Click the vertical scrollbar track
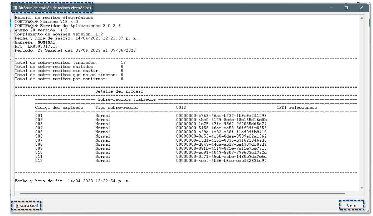This screenshot has height=216, width=373. point(362,101)
